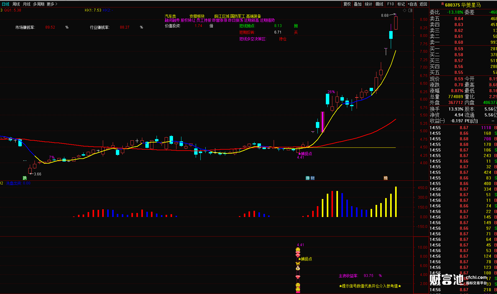Click the topmost smiley signal icon
Screen dimensions: 497x294
tap(298, 250)
